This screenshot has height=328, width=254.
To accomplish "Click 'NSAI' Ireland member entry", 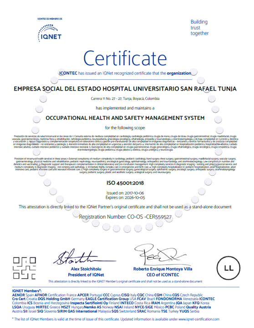I will 124,307.
